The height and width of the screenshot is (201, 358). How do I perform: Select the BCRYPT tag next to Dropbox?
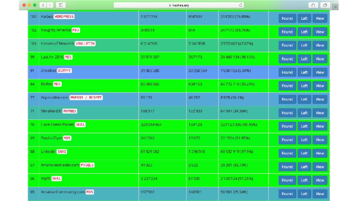(x=64, y=70)
